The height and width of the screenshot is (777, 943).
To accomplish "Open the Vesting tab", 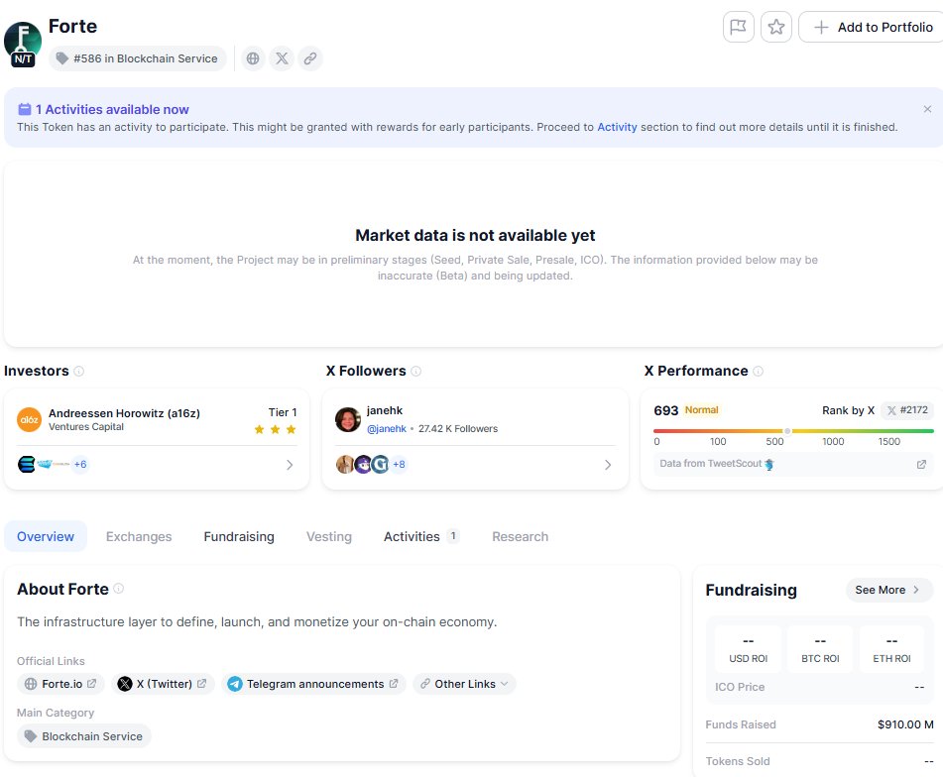I will 329,536.
